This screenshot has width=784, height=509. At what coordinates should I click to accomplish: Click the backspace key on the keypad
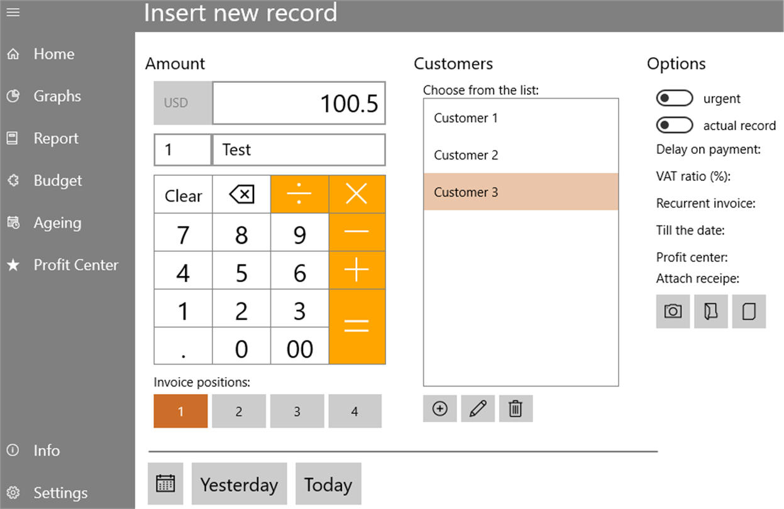241,195
